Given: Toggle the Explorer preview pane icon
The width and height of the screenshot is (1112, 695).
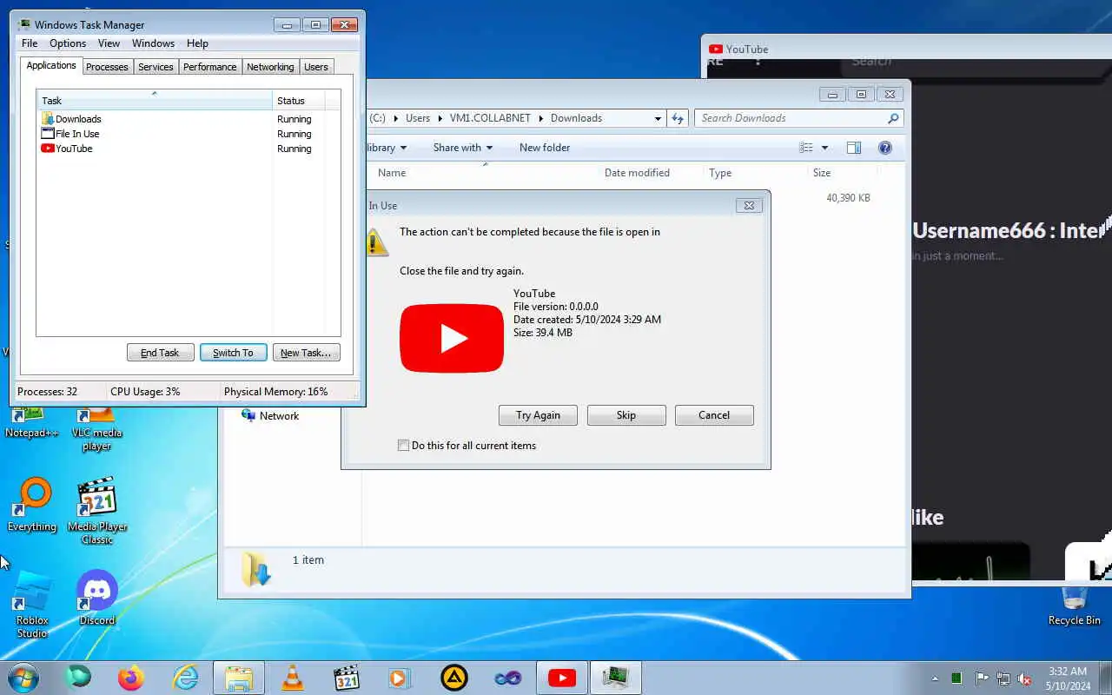Looking at the screenshot, I should tap(854, 148).
